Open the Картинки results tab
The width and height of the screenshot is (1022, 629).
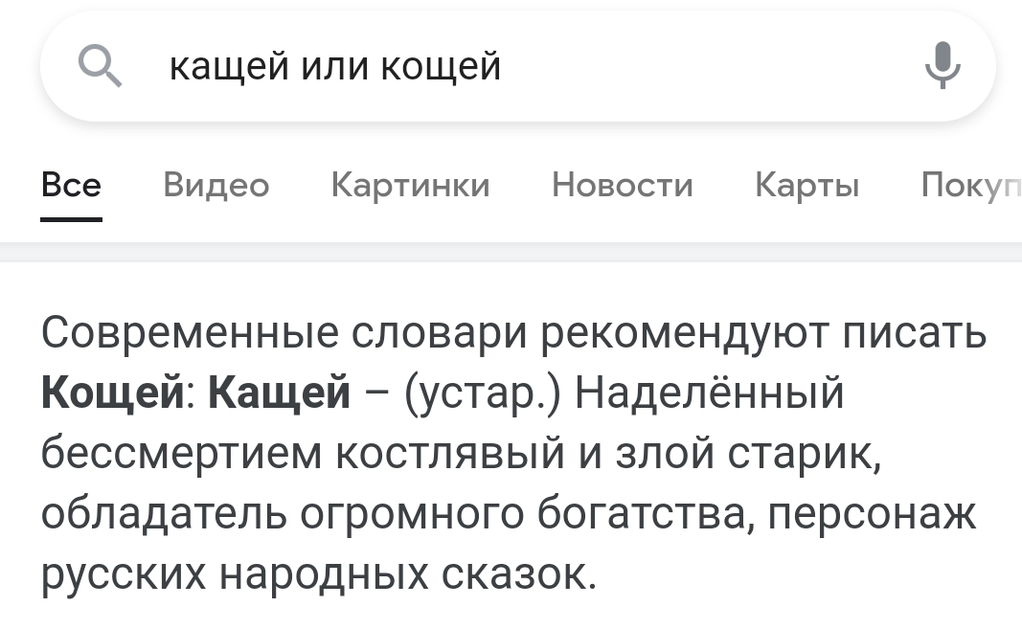(x=410, y=184)
